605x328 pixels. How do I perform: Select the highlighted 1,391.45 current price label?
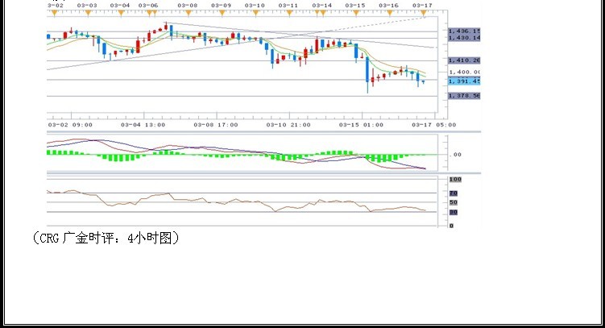[465, 81]
